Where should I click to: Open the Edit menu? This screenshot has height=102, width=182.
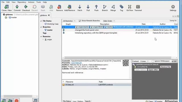(x=8, y=2)
